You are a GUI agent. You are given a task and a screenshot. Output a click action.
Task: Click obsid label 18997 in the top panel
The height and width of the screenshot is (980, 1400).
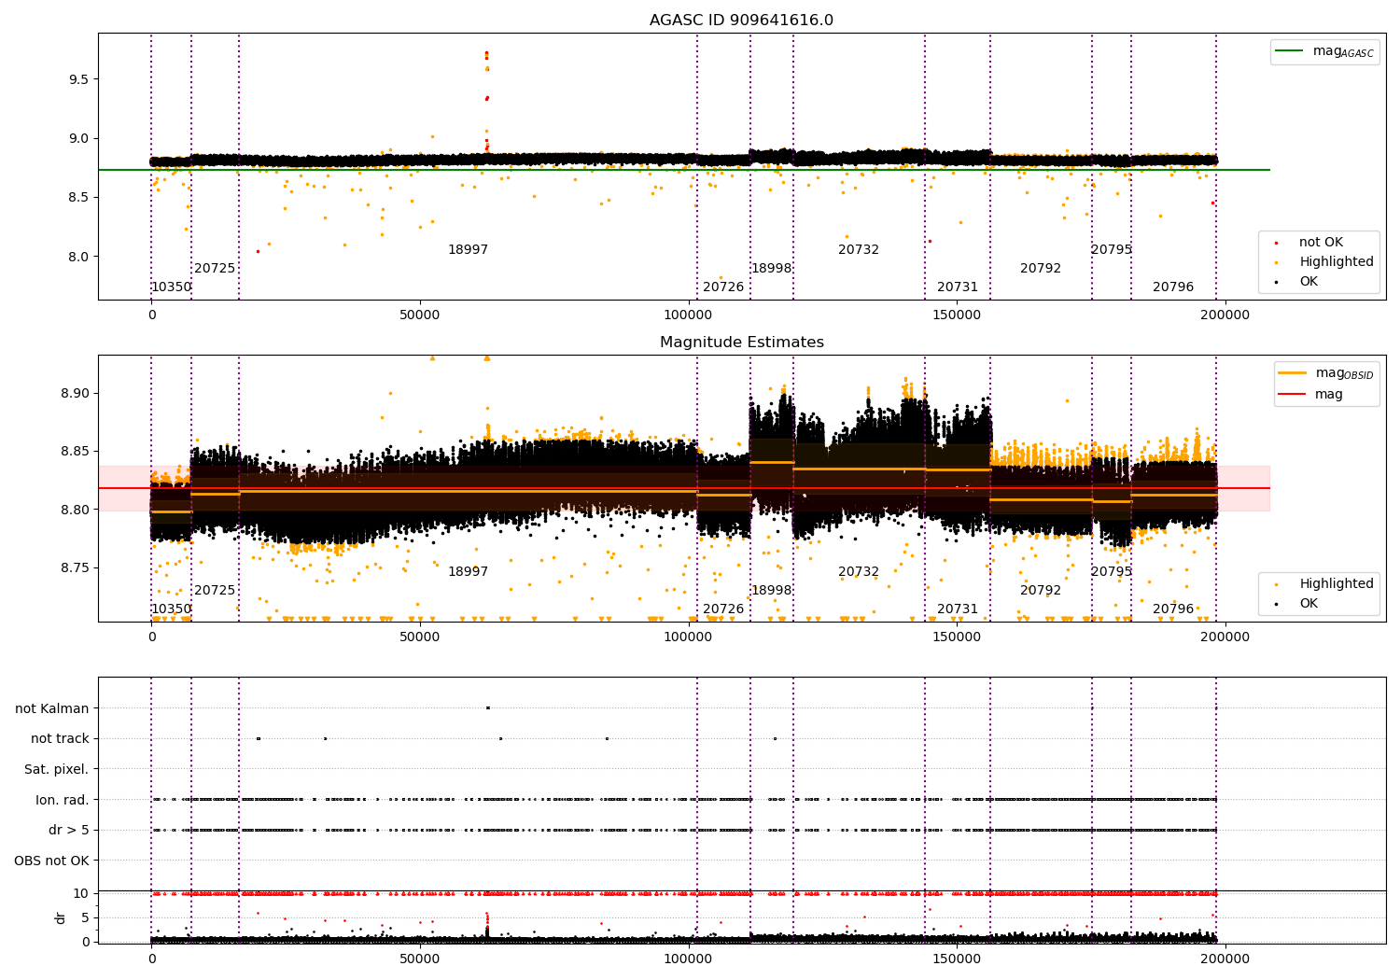[x=468, y=250]
